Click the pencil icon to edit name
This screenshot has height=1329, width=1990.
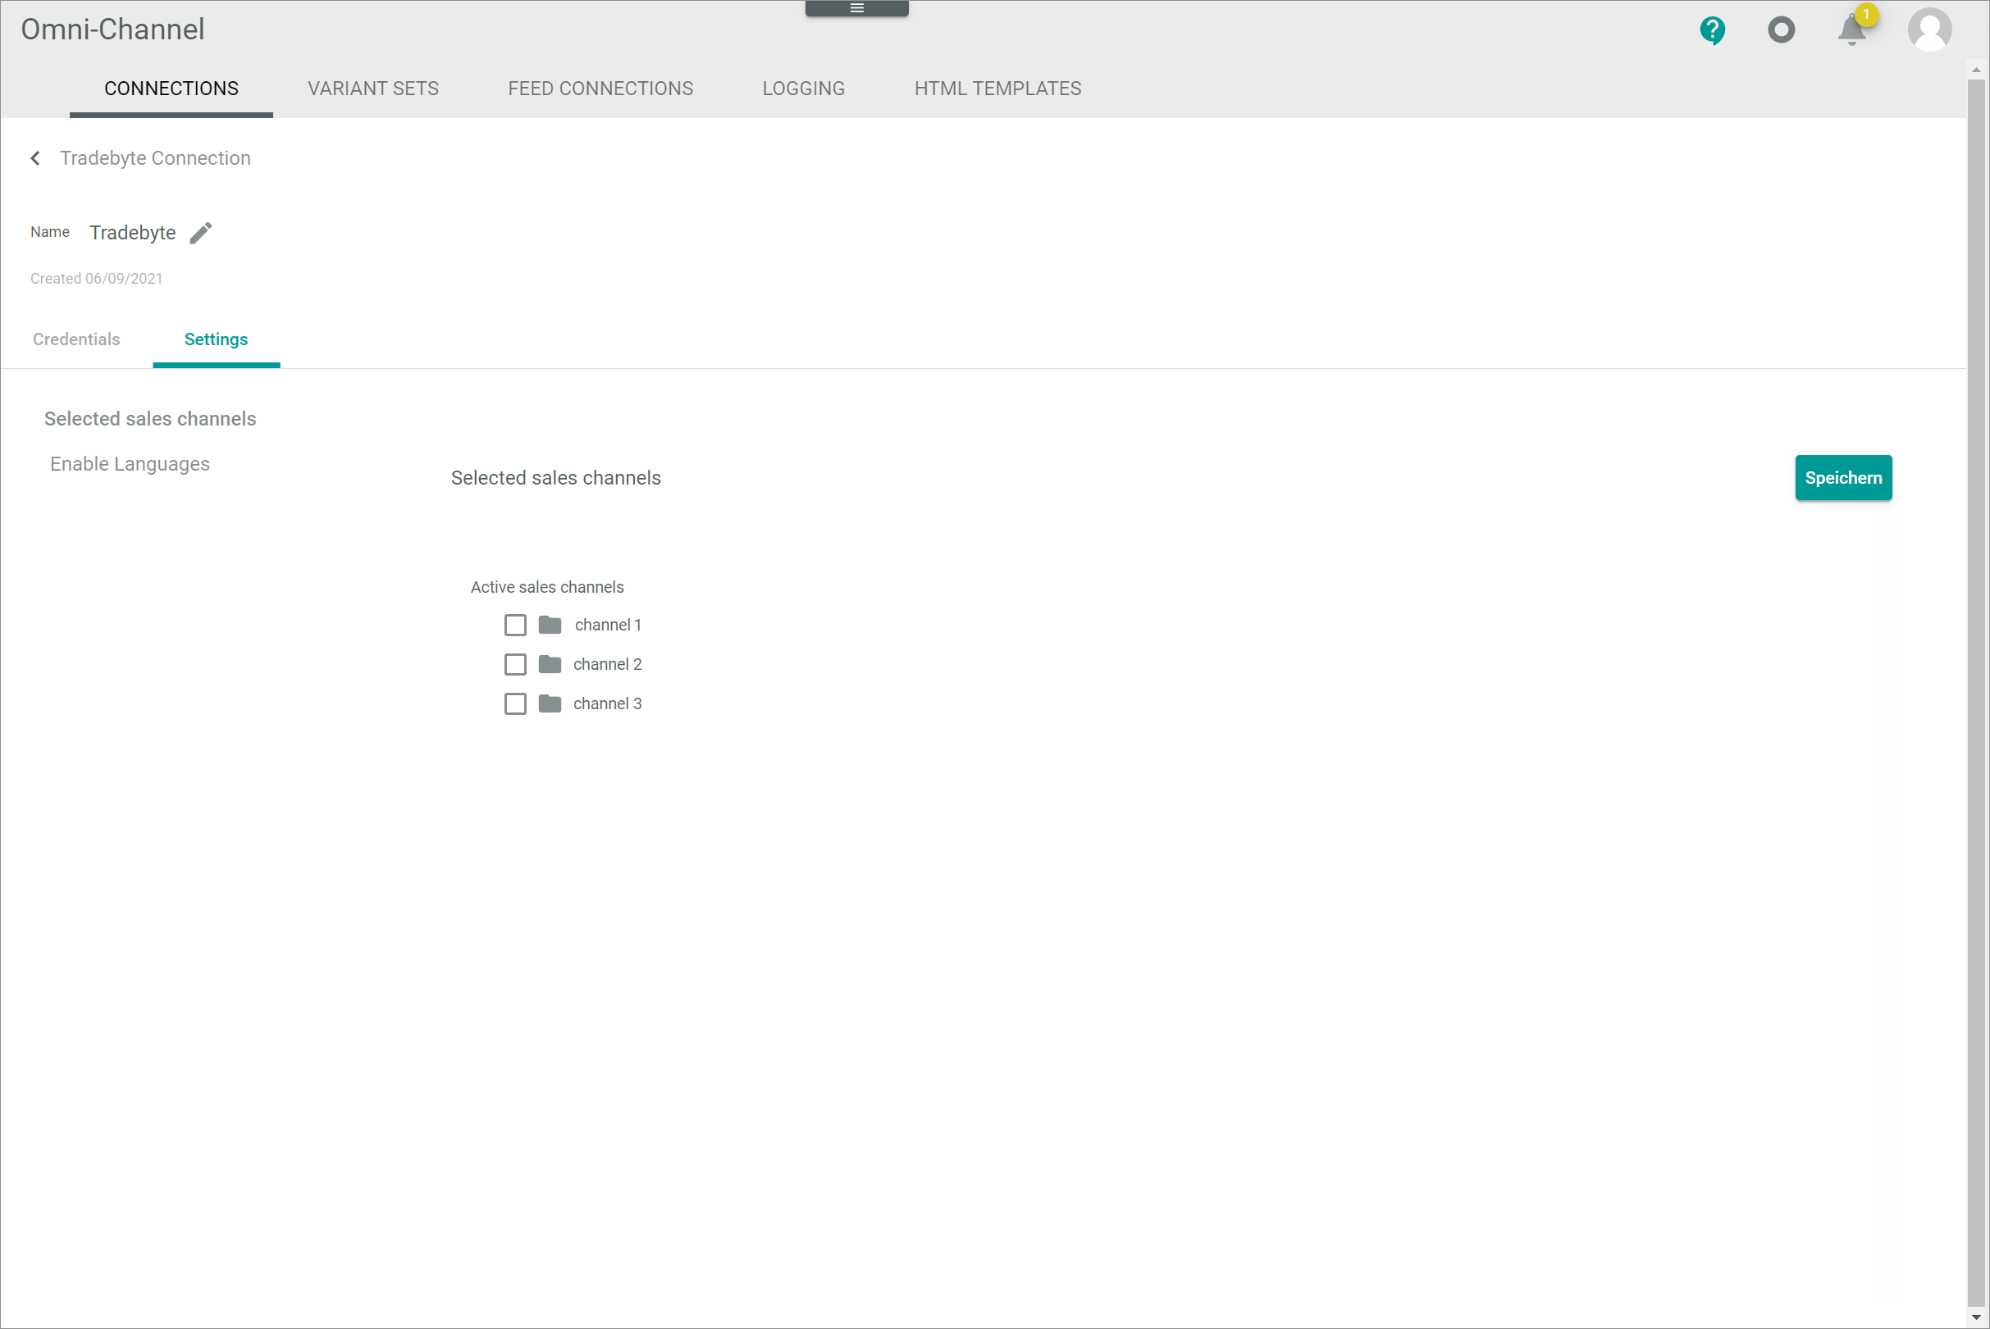click(x=201, y=232)
